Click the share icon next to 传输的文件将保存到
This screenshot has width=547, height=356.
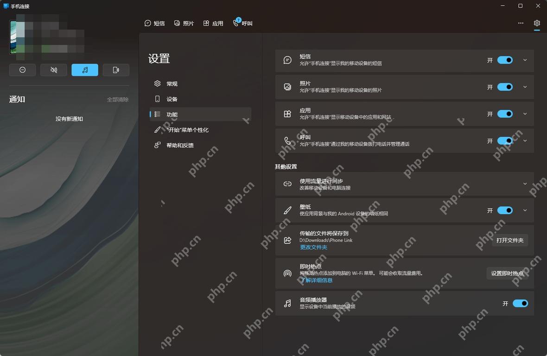(287, 240)
